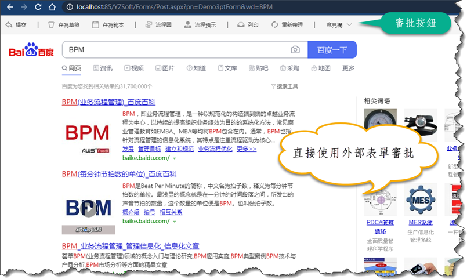Open the 流程圖 flowchart view
The height and width of the screenshot is (279, 467).
pyautogui.click(x=158, y=25)
